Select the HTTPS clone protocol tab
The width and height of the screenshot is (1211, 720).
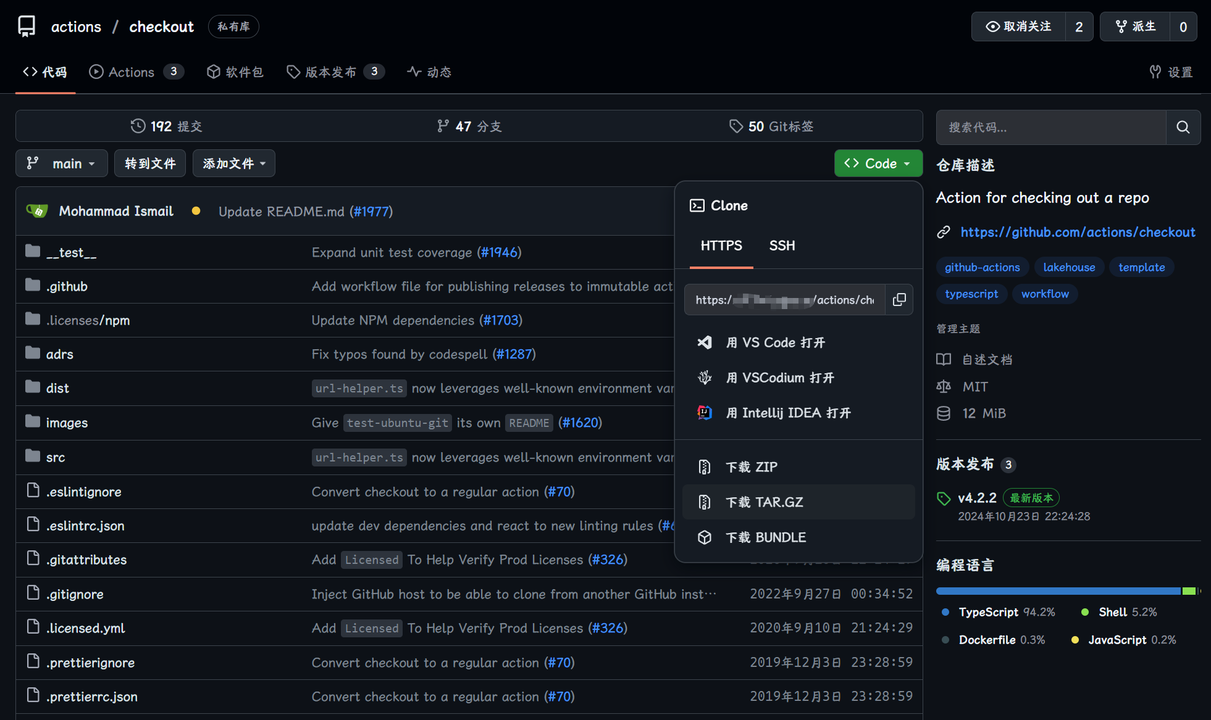coord(721,246)
